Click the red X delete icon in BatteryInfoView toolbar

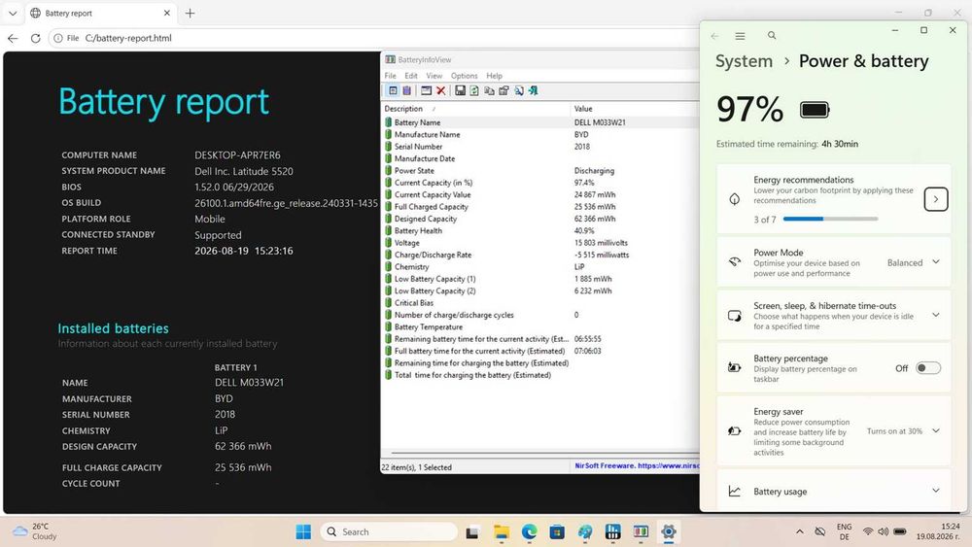tap(440, 90)
